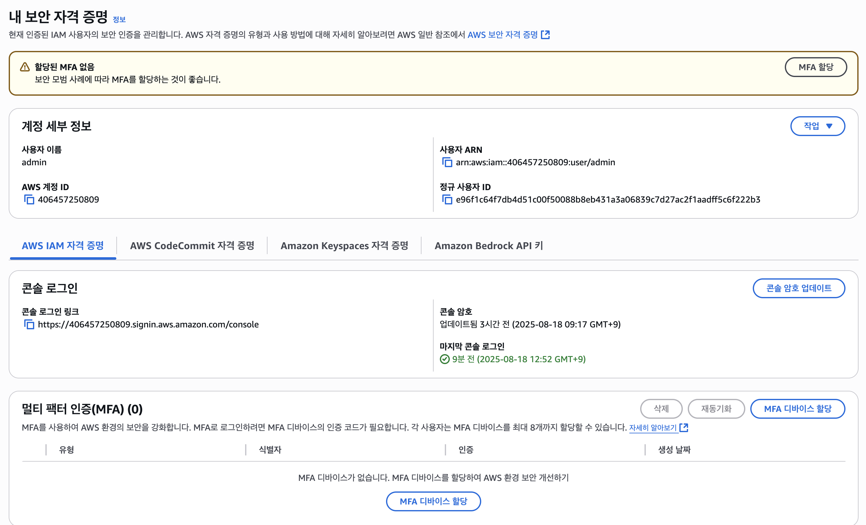The image size is (866, 525).
Task: Open Amazon Keyspaces 자격 증명 tab
Action: tap(344, 246)
